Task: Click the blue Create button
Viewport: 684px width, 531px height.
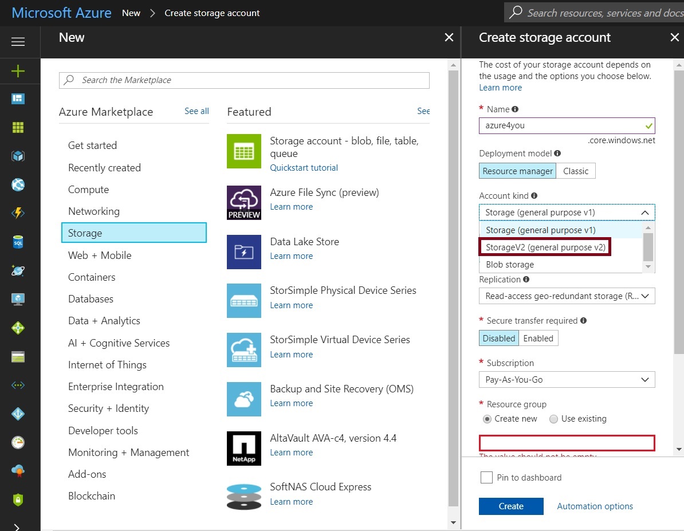Action: coord(511,506)
